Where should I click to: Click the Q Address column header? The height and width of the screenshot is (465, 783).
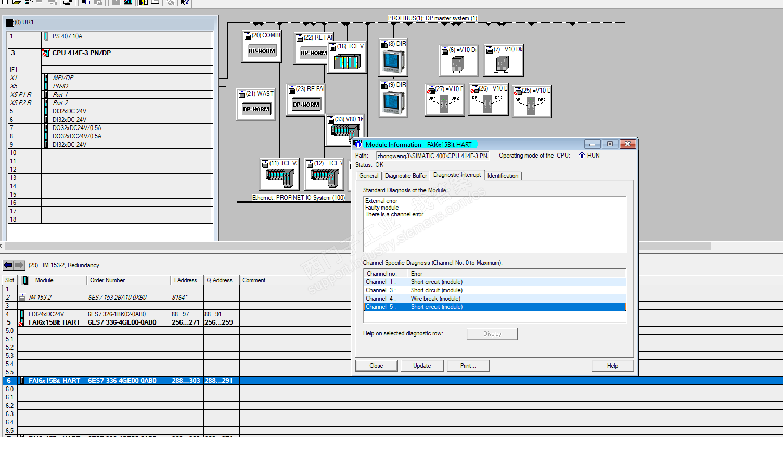pos(222,280)
